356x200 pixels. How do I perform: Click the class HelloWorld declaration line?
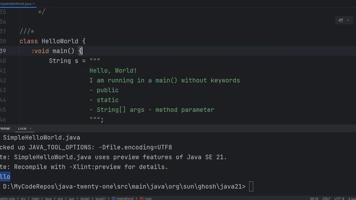point(52,41)
